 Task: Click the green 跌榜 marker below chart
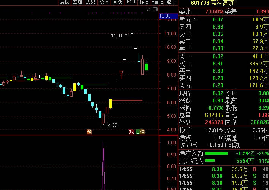[x=140, y=132]
